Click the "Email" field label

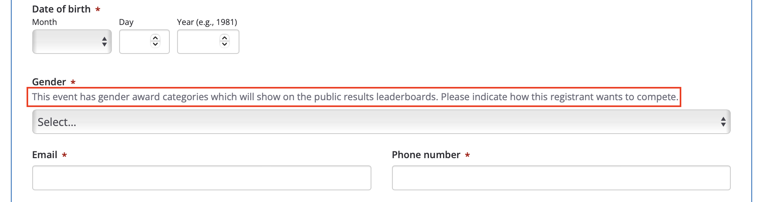45,155
